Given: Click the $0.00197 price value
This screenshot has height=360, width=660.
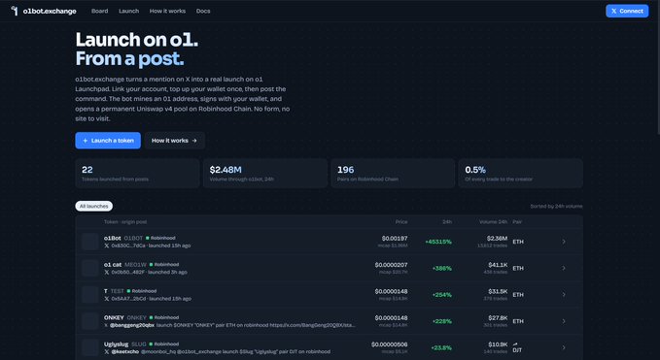Looking at the screenshot, I should 395,238.
